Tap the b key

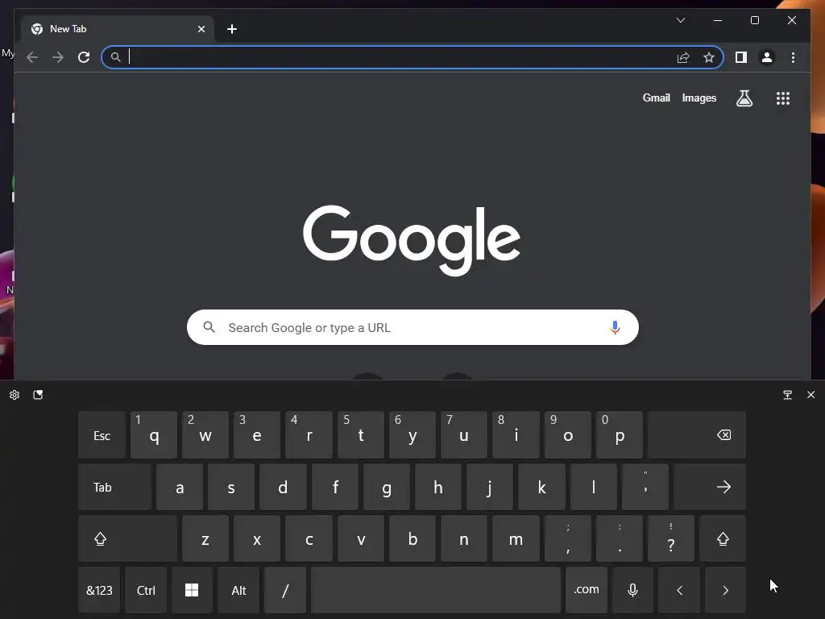[x=412, y=538]
